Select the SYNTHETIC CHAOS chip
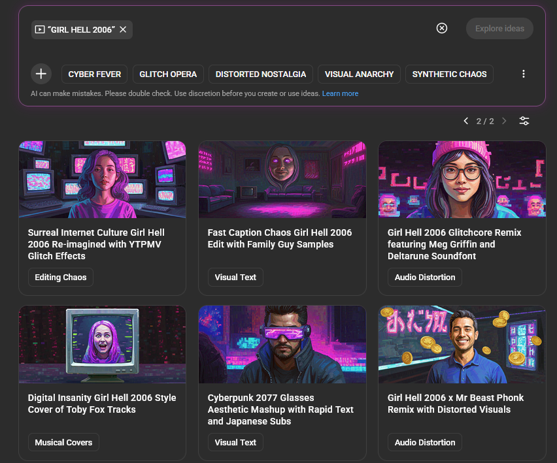The image size is (557, 463). point(449,74)
